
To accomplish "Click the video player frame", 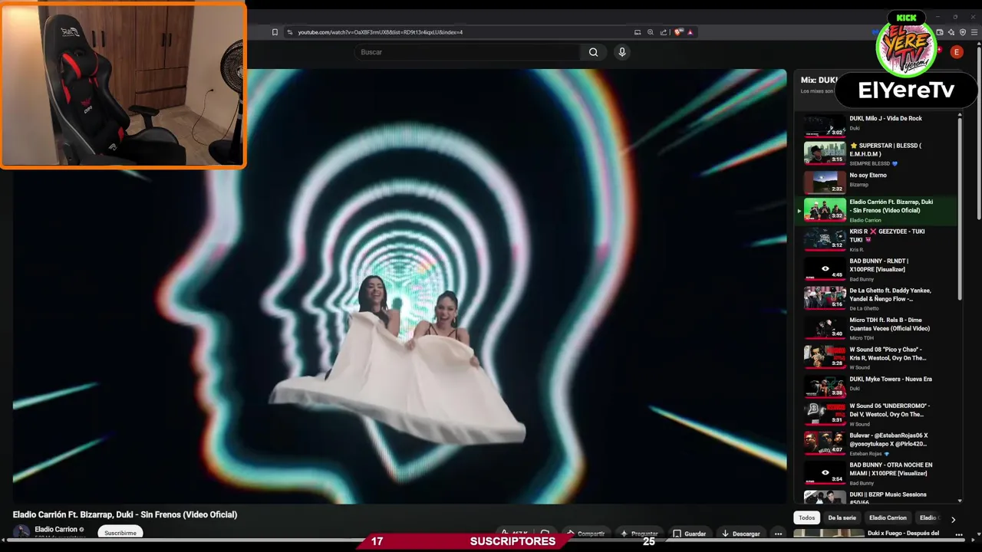I will coord(400,287).
